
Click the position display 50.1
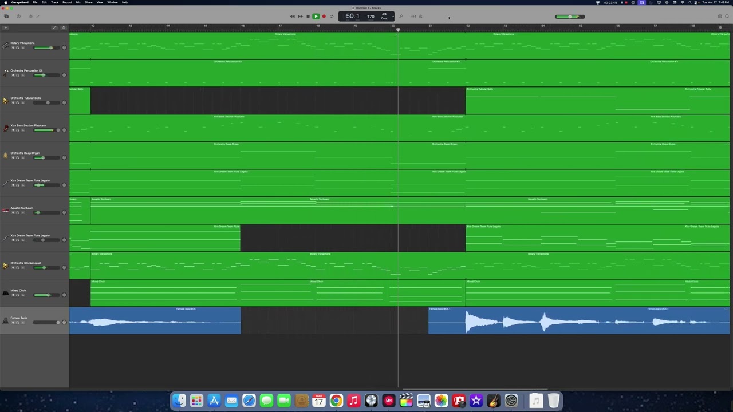[x=352, y=16]
